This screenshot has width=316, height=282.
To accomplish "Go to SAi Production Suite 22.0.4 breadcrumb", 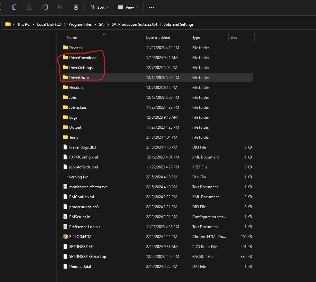I will [x=134, y=24].
